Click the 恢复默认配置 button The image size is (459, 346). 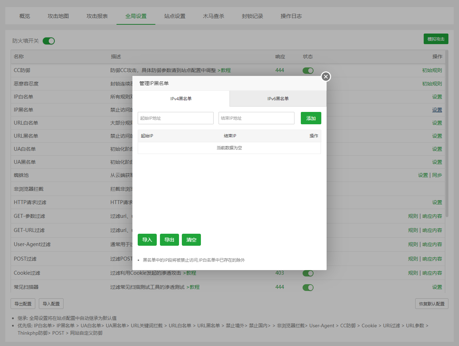click(x=431, y=304)
